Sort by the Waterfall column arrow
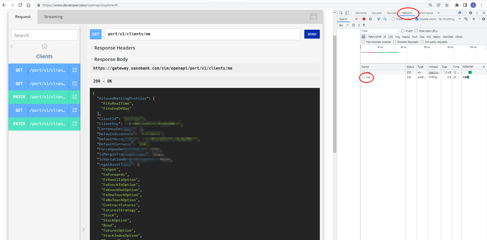487x240 pixels. pos(484,67)
